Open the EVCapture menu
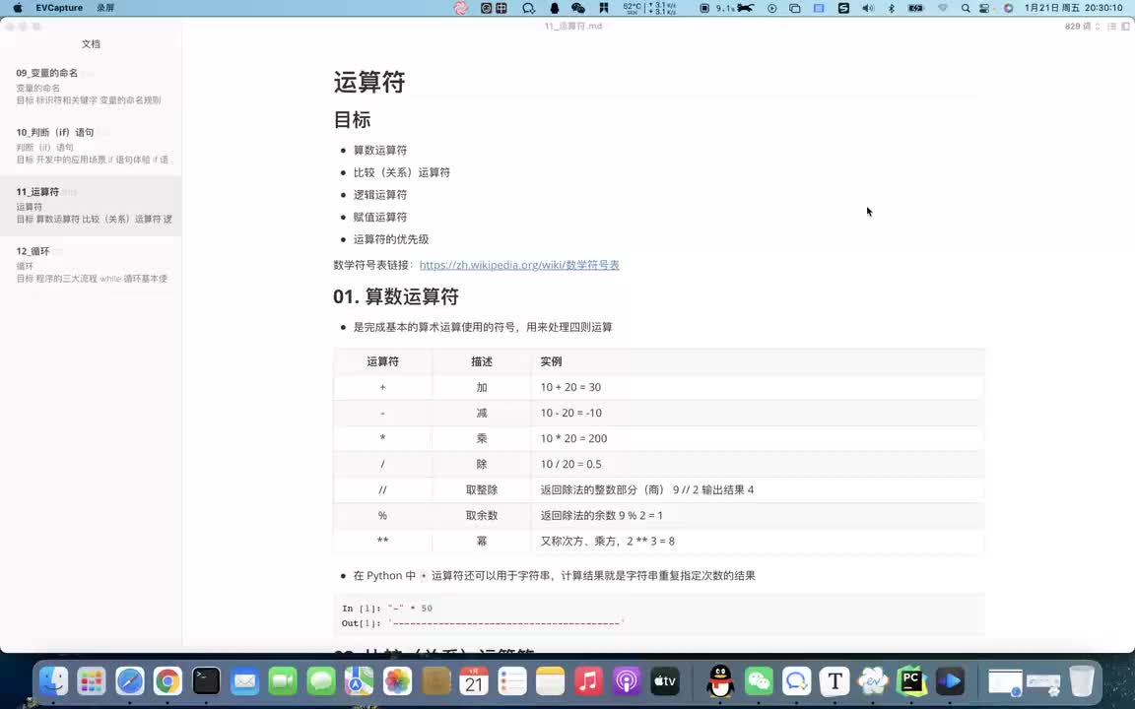This screenshot has height=709, width=1135. click(59, 8)
